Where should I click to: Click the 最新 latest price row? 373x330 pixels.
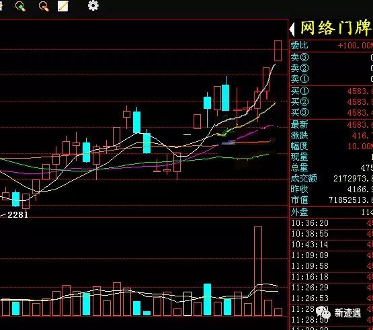point(331,124)
